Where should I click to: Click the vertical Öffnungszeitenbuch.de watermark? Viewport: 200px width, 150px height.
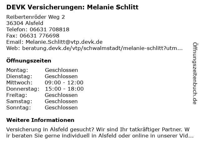pos(195,73)
